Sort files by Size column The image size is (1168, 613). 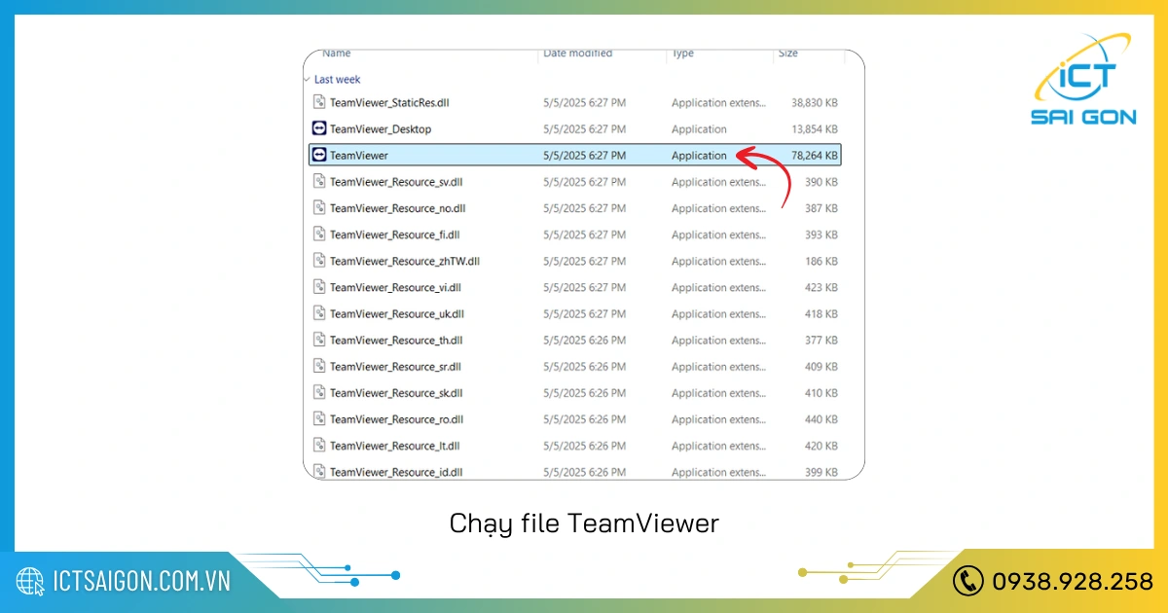(788, 54)
